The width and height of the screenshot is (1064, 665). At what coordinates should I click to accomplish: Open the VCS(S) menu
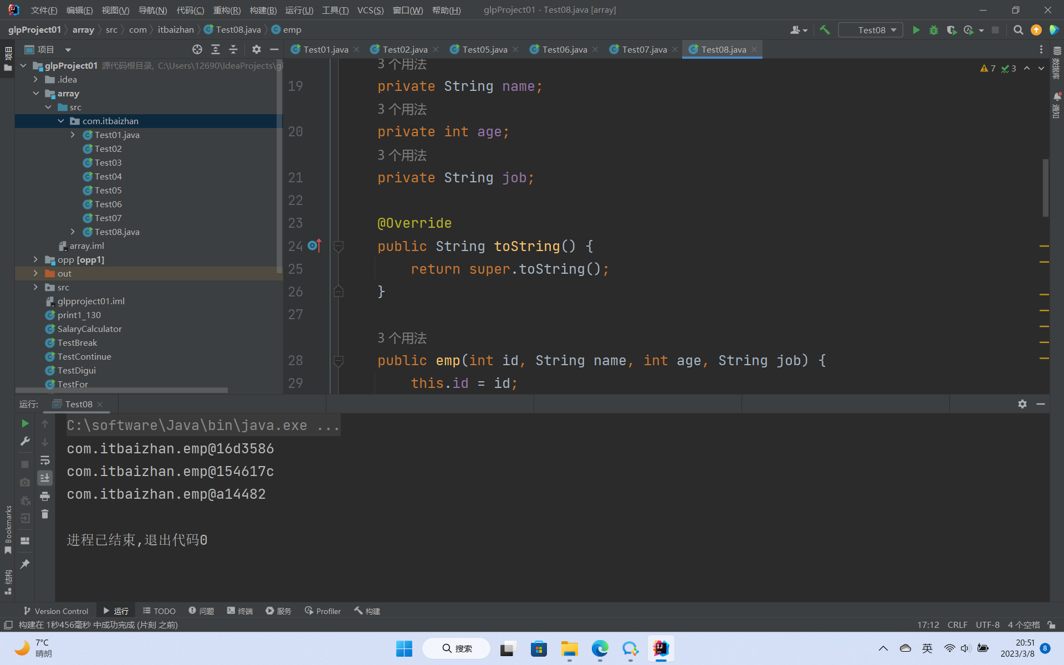tap(370, 10)
